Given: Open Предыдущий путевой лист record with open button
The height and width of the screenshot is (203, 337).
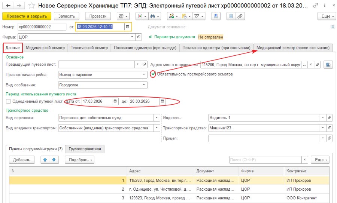Looking at the screenshot, I should (x=144, y=64).
